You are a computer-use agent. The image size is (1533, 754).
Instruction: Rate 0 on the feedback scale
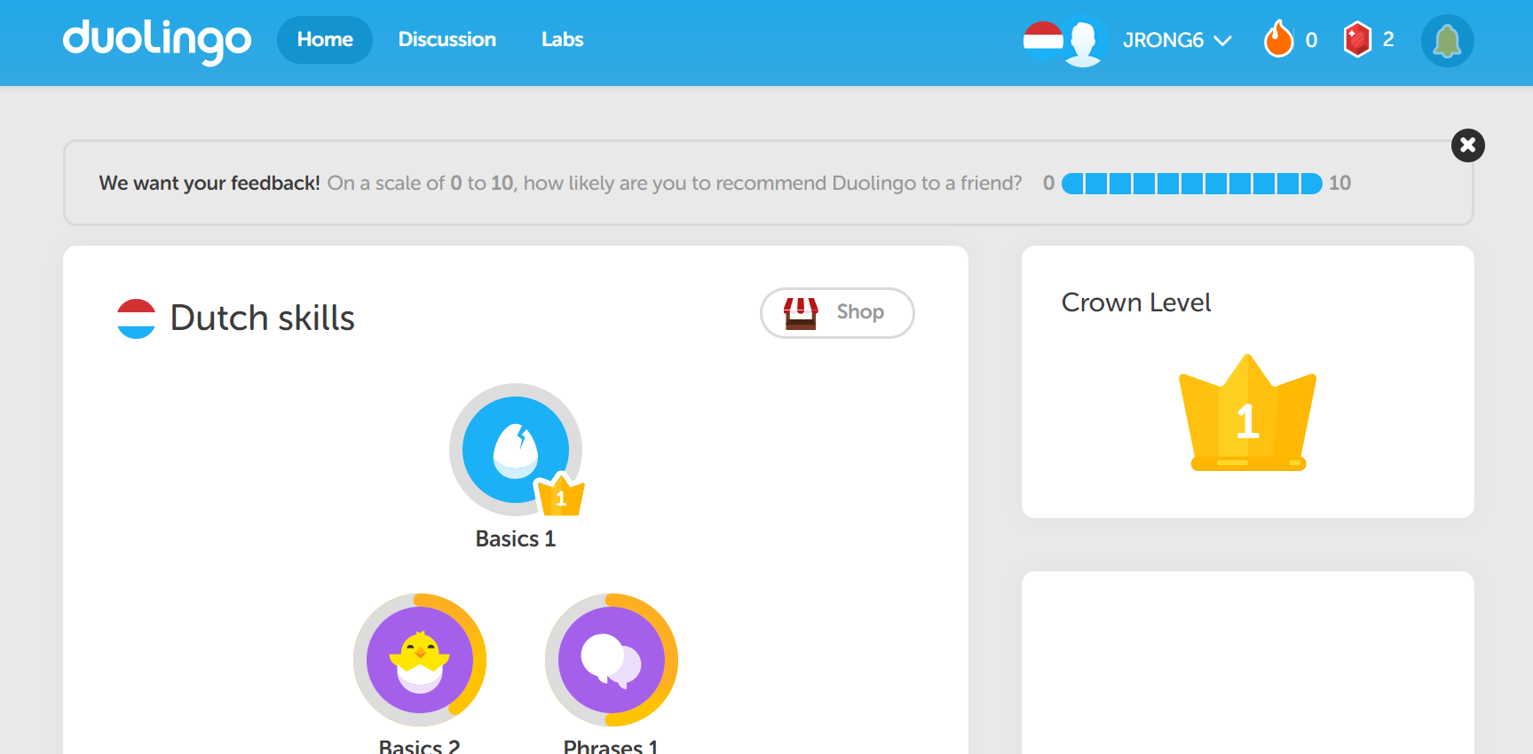[1073, 184]
